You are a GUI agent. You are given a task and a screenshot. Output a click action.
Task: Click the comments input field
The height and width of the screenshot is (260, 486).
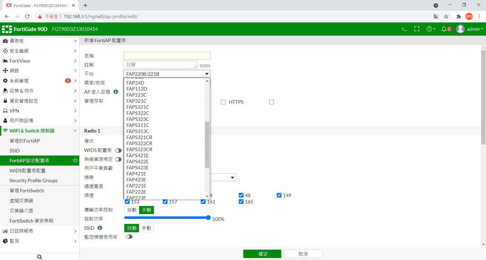pyautogui.click(x=160, y=64)
